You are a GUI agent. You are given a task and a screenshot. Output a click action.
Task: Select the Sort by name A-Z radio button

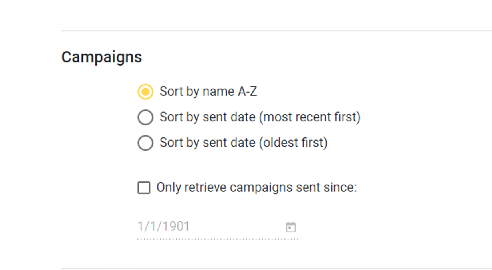point(145,92)
